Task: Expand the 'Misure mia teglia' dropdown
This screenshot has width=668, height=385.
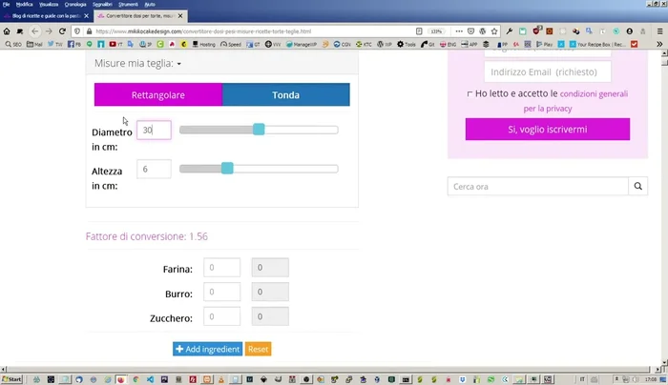Action: tap(137, 64)
